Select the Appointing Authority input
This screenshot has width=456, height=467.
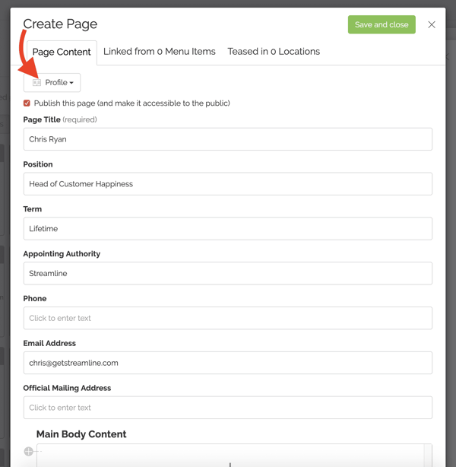coord(228,273)
